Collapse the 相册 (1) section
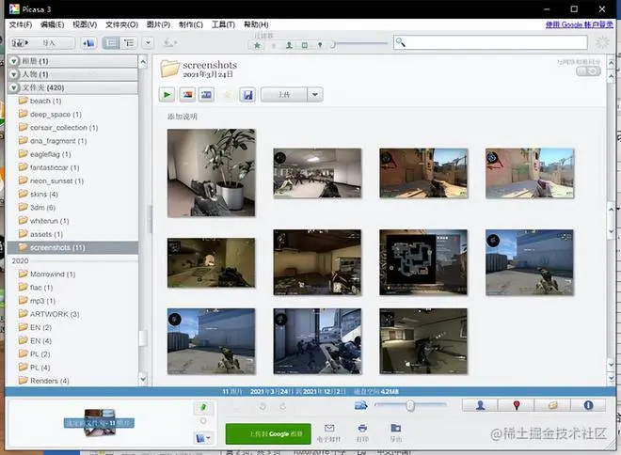Viewport: 621px width, 455px height. click(14, 61)
